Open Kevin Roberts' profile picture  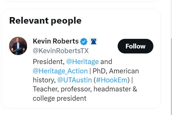click(x=18, y=46)
